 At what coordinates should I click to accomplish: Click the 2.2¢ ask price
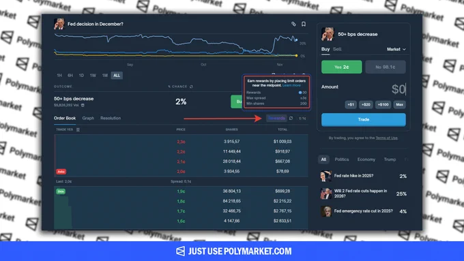pyautogui.click(x=181, y=152)
